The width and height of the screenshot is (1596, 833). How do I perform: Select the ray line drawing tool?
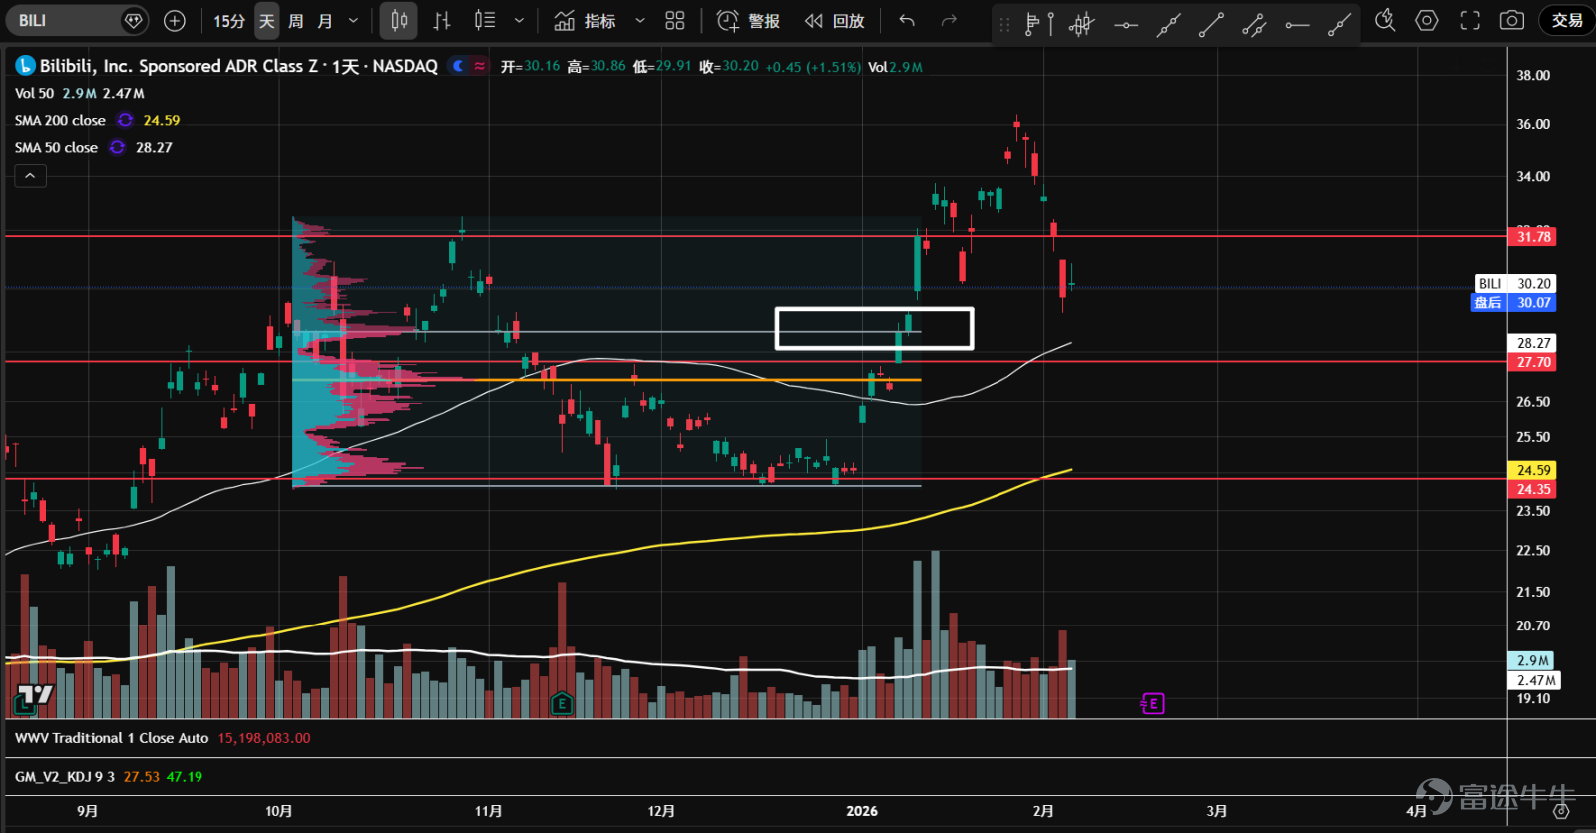point(1340,24)
